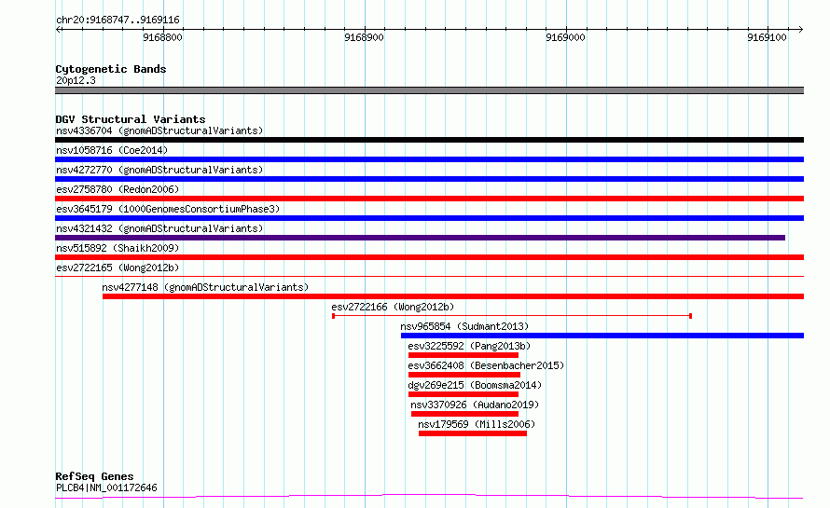Screen dimensions: 830x508
Task: Select the blue nsv1058716 variant bar
Action: point(429,159)
